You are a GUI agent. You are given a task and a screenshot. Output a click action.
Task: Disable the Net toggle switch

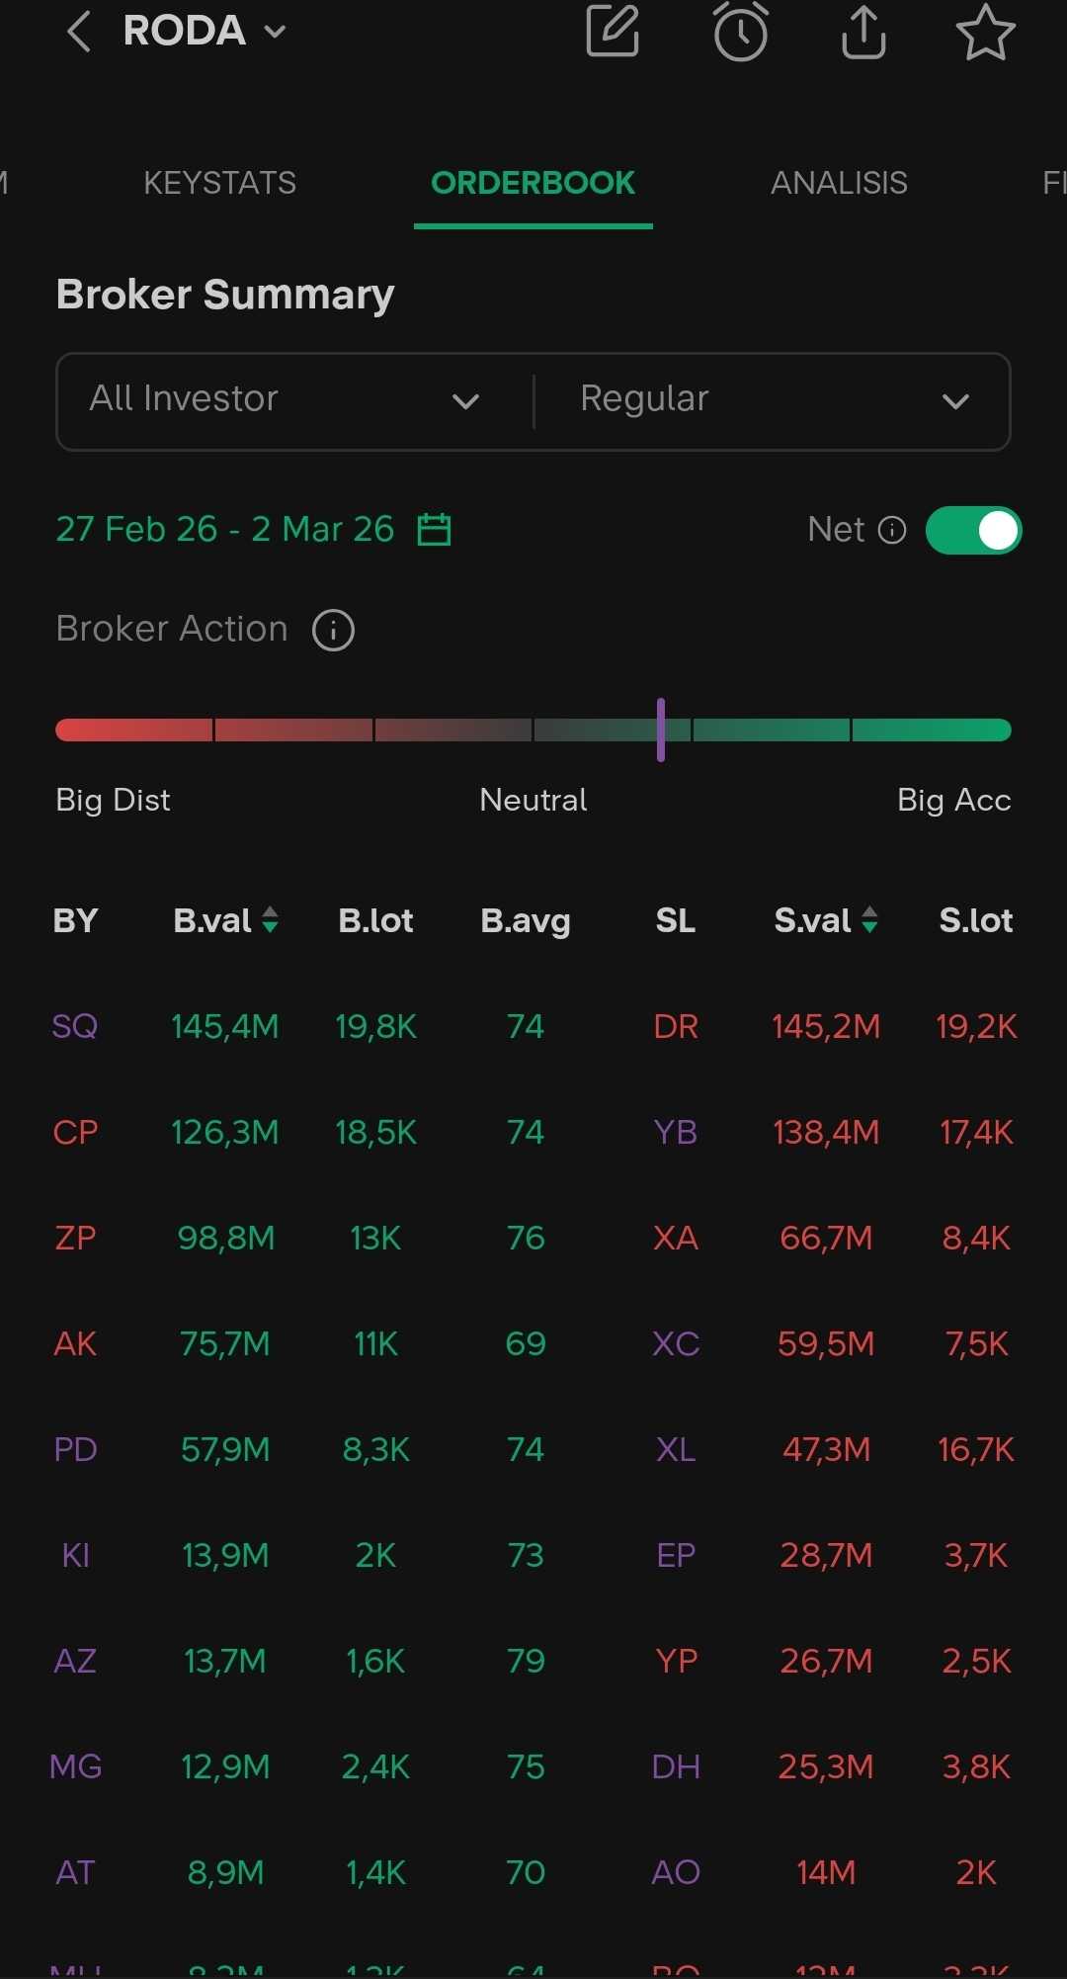973,531
